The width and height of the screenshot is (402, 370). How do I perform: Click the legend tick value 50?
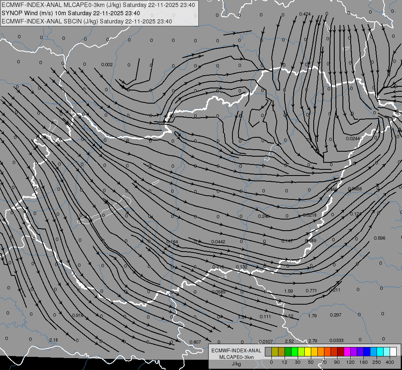pyautogui.click(x=311, y=362)
